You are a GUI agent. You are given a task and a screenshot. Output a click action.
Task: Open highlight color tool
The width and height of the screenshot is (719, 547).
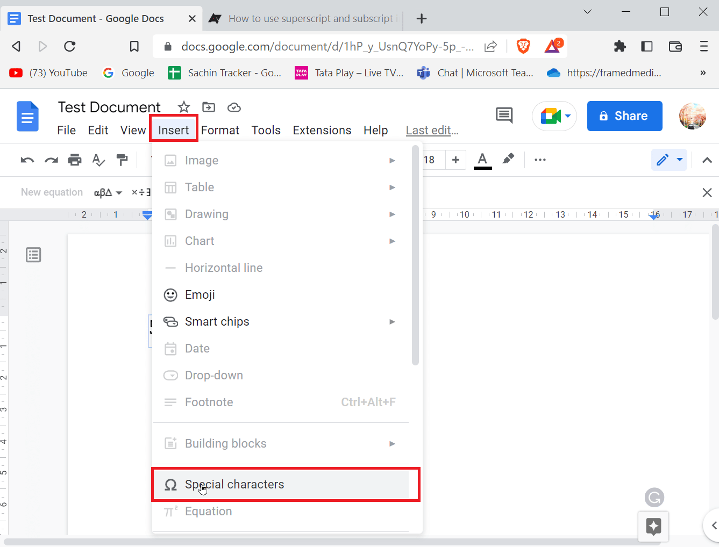click(508, 160)
